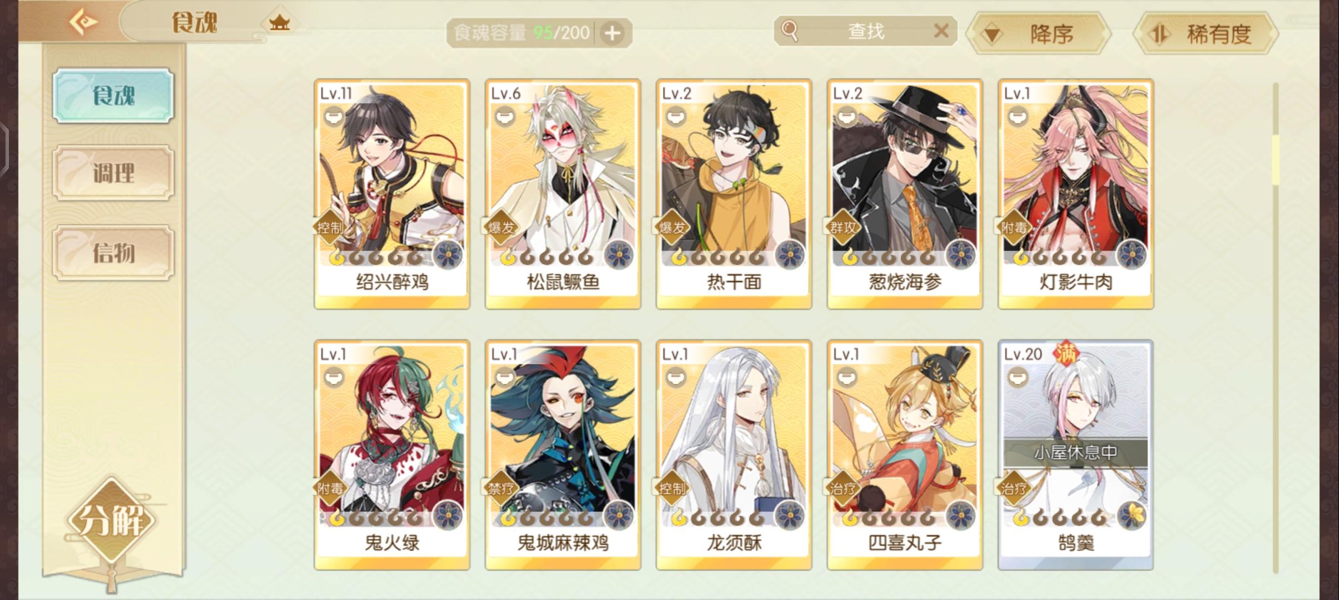
Task: Click the 分解 button
Action: click(112, 521)
